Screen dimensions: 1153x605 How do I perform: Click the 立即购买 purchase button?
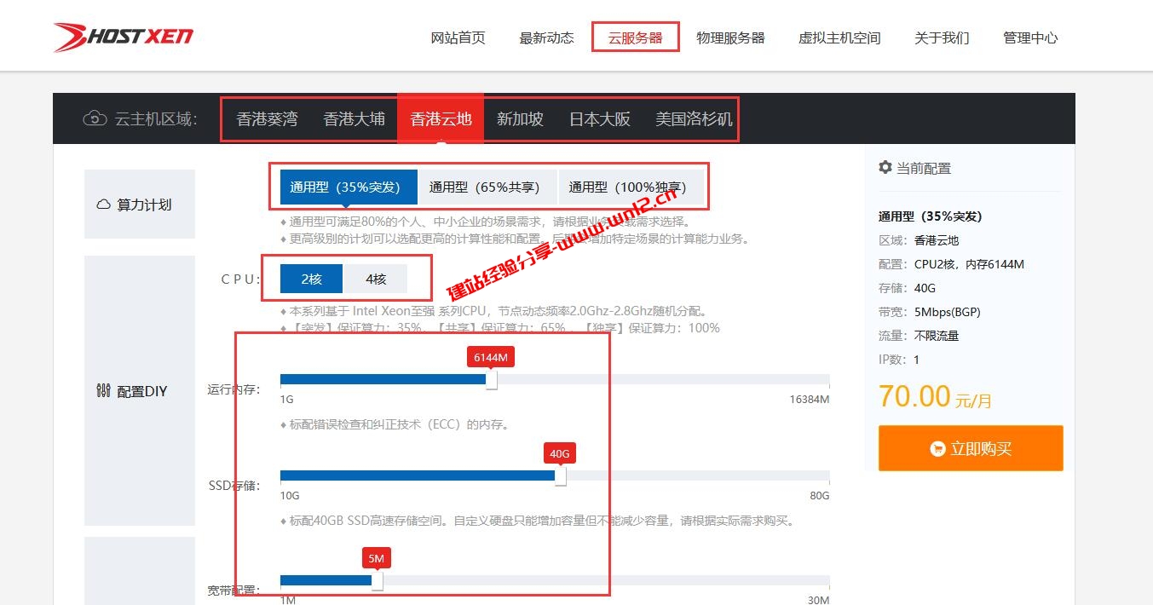(970, 448)
